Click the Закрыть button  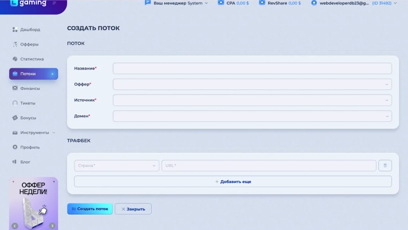pyautogui.click(x=133, y=209)
